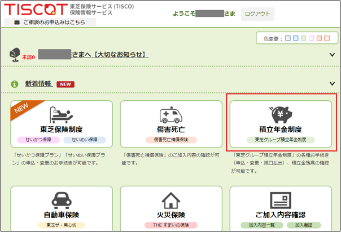Expand the 新着情報 section chevron
341x232 pixels.
[332, 83]
